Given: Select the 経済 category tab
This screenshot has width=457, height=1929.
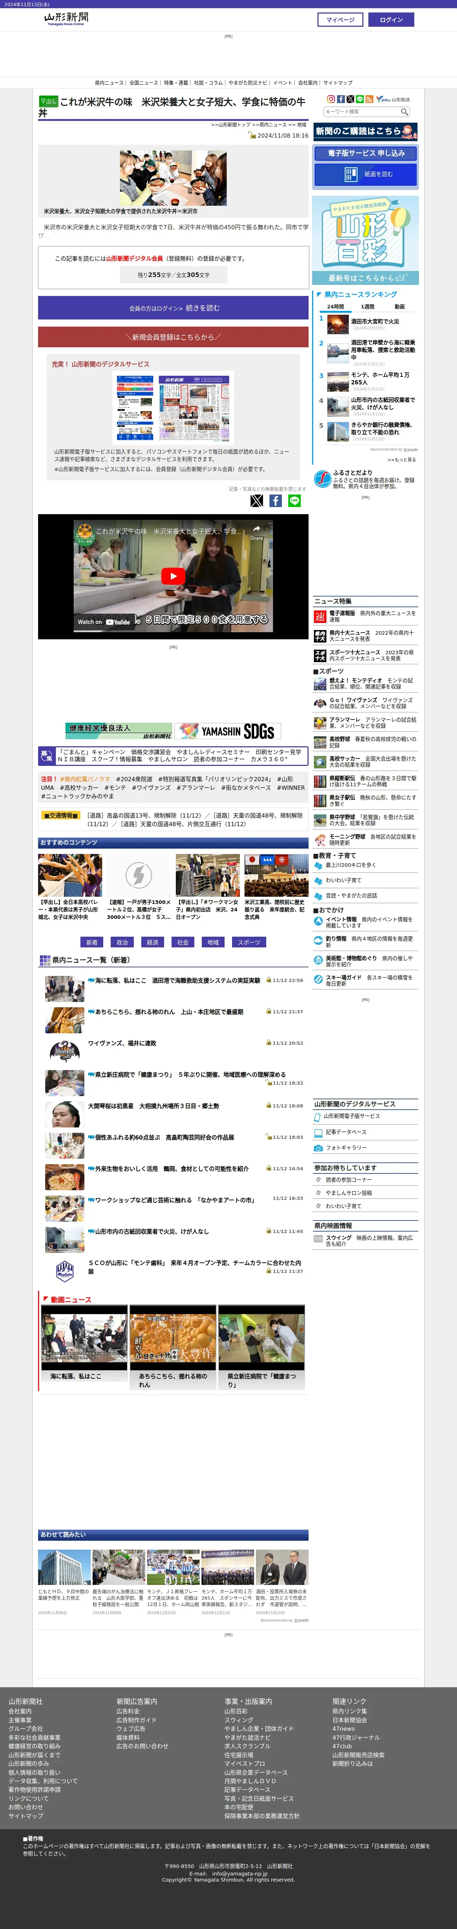Looking at the screenshot, I should (x=153, y=942).
